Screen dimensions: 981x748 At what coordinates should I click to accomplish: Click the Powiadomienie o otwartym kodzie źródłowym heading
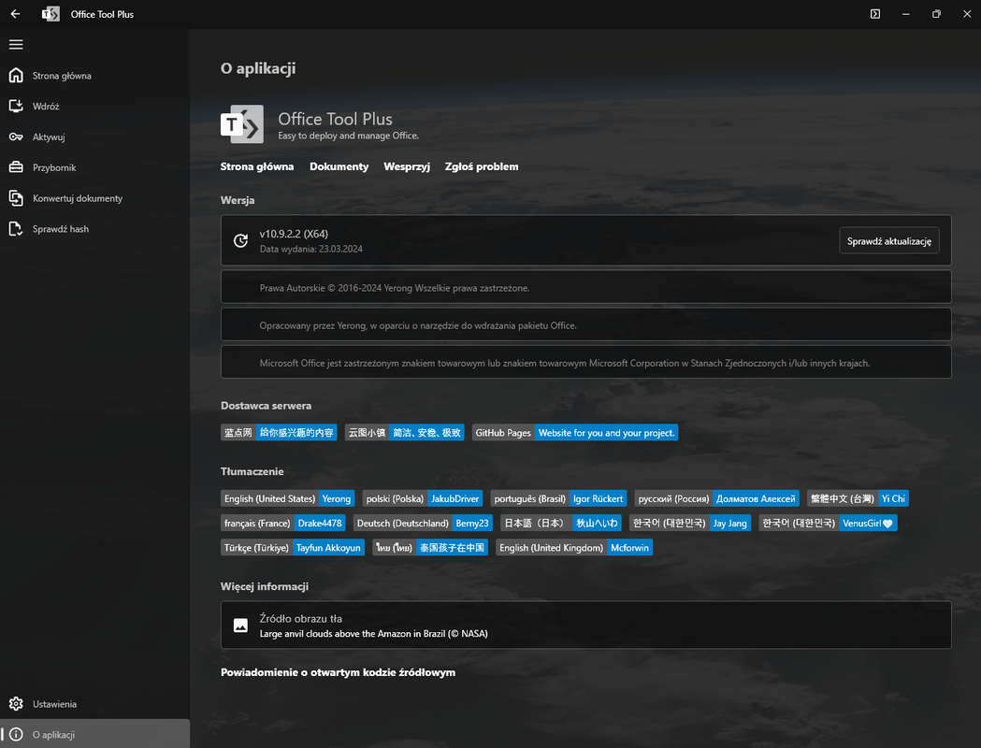tap(338, 672)
